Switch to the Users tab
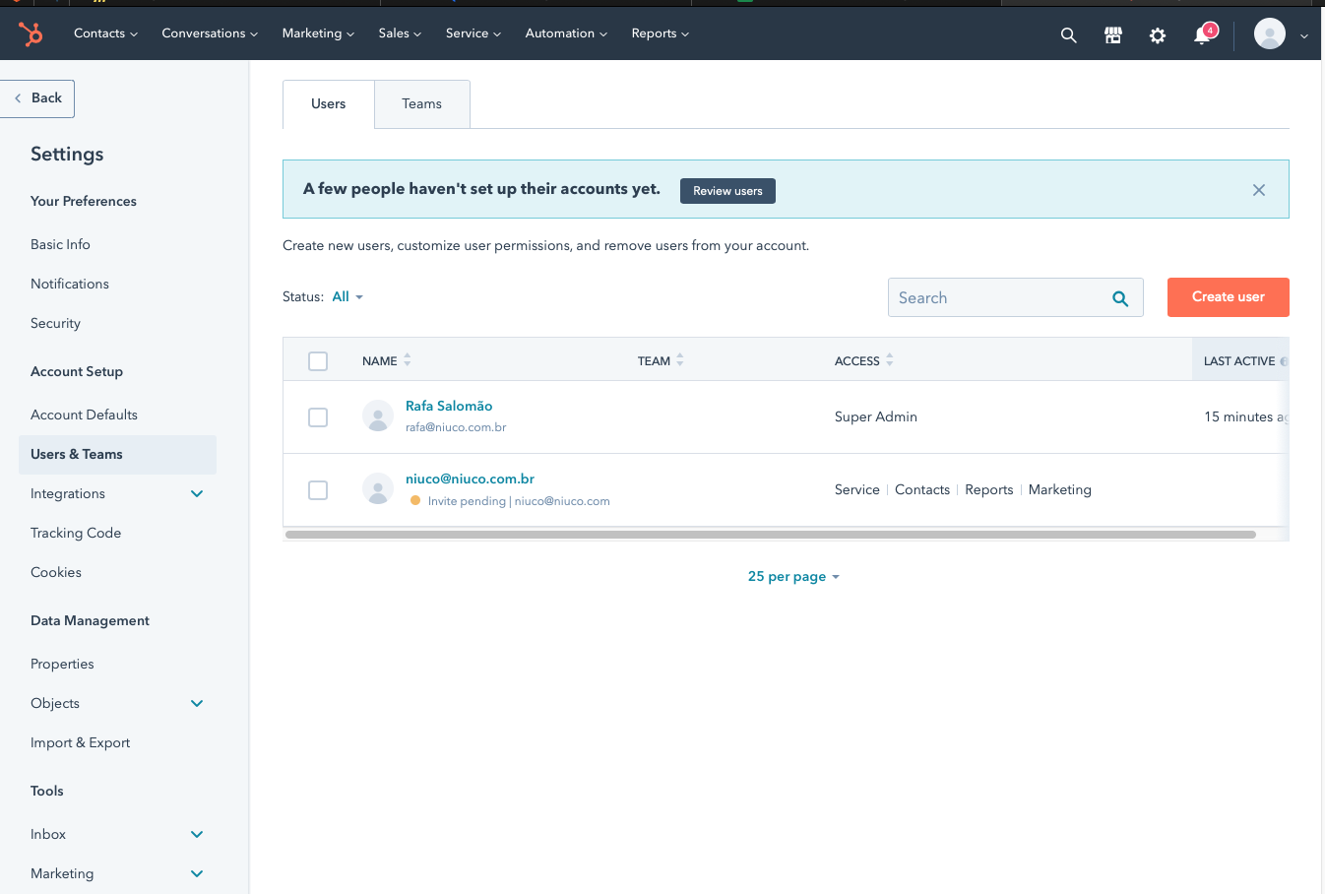The image size is (1325, 894). point(329,104)
